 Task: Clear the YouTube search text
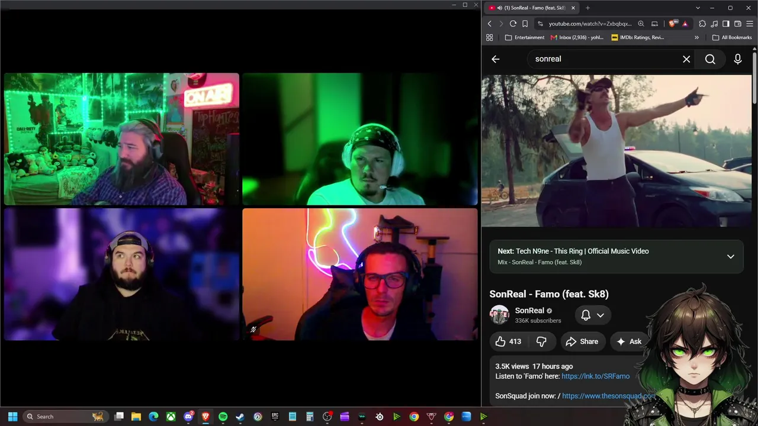click(x=686, y=59)
